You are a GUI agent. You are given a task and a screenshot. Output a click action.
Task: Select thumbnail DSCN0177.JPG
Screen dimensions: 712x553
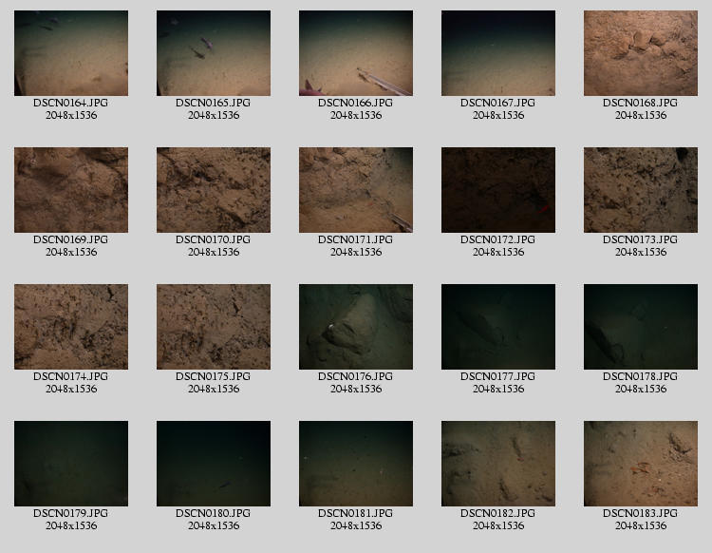[498, 327]
